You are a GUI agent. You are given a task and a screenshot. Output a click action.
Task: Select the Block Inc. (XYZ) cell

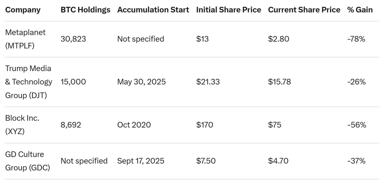(22, 125)
